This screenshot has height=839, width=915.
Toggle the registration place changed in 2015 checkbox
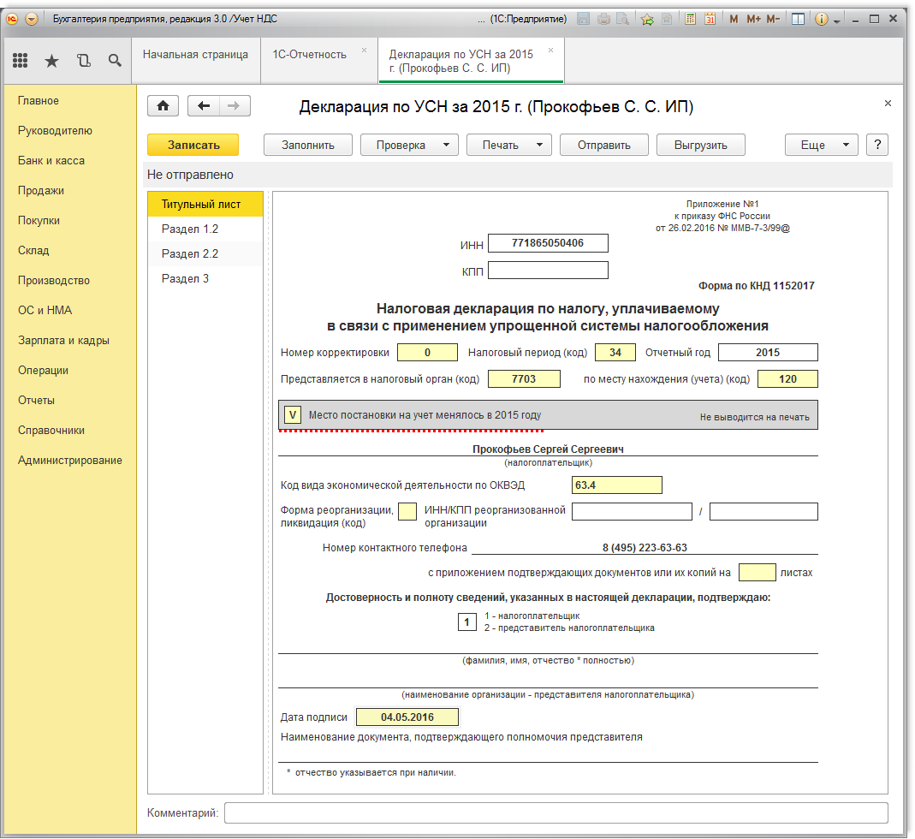pos(293,415)
